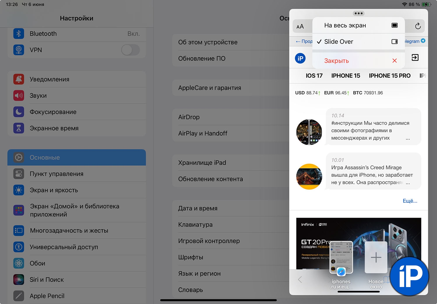Choose Закрыть to close Slide Over window

point(359,61)
